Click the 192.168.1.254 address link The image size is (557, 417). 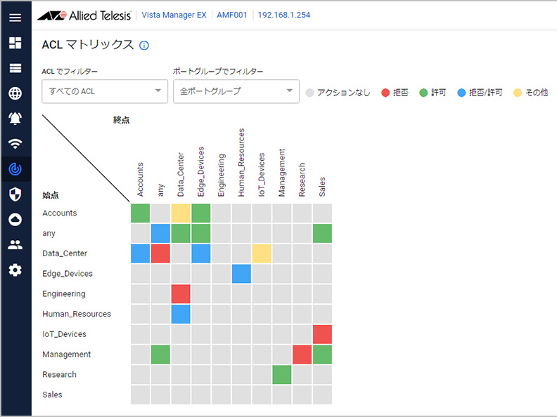tap(284, 15)
